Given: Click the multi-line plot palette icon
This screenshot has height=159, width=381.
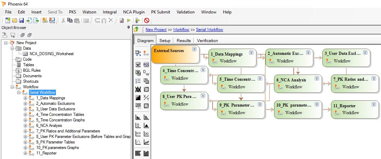Looking at the screenshot, I should [x=146, y=142].
